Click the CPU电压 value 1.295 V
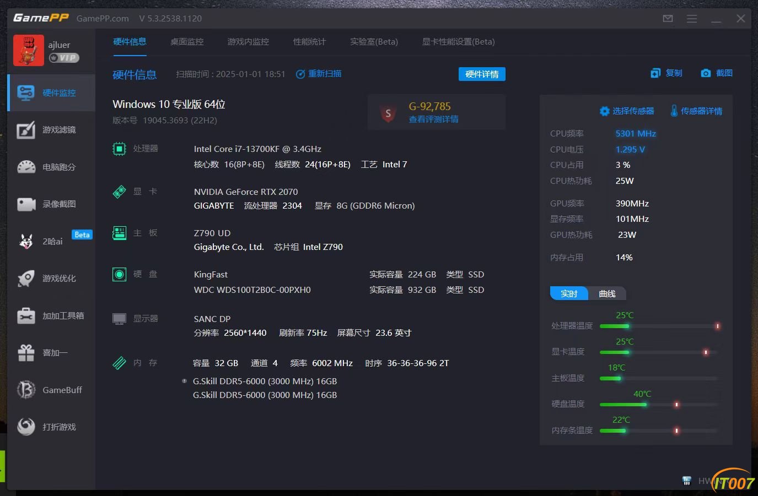The image size is (758, 496). coord(630,150)
